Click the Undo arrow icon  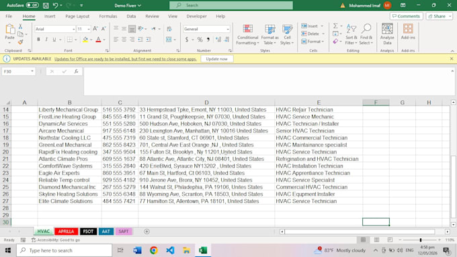tap(55, 5)
